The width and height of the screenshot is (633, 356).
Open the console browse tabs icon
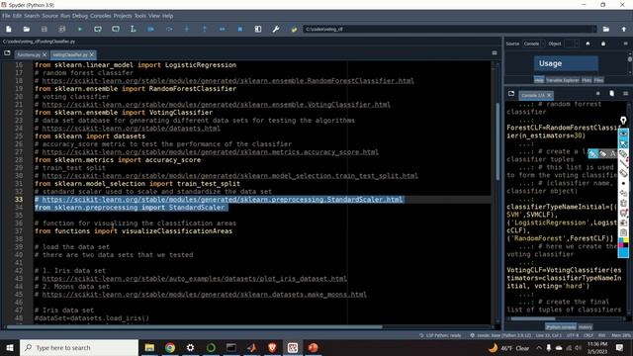pyautogui.click(x=511, y=94)
